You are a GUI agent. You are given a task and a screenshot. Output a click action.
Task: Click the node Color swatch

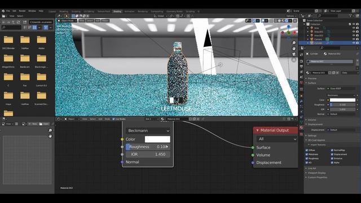click(x=157, y=139)
